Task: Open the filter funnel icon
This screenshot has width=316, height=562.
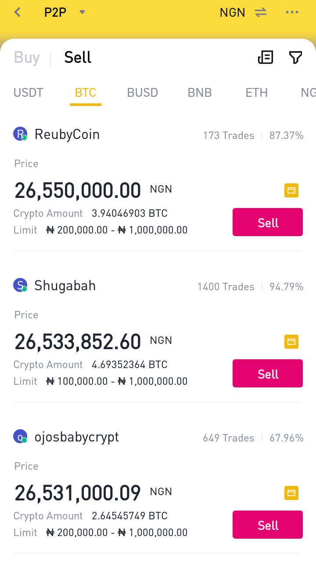Action: 295,57
